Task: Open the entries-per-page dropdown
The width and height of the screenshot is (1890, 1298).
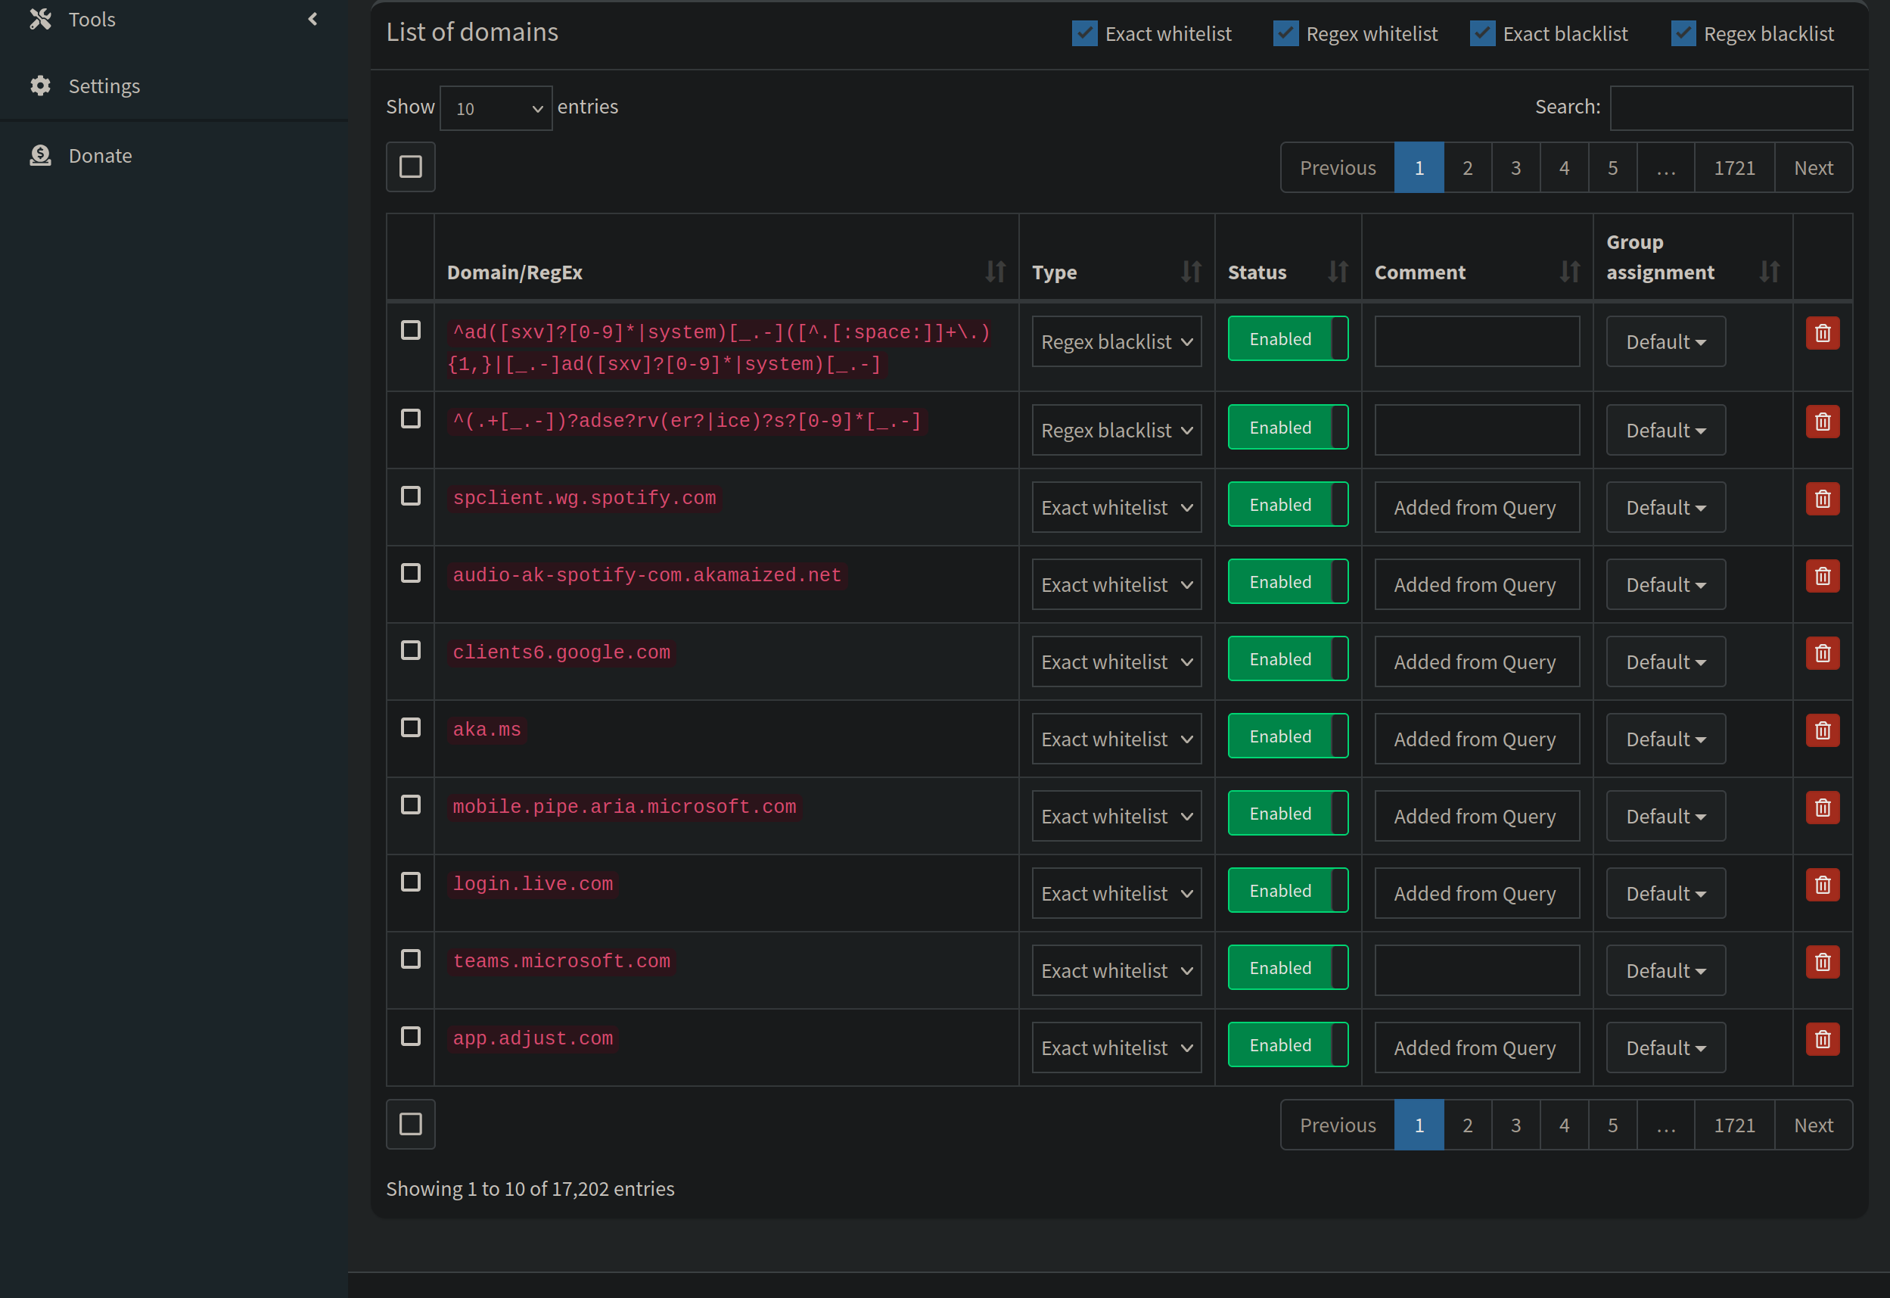Action: point(496,108)
